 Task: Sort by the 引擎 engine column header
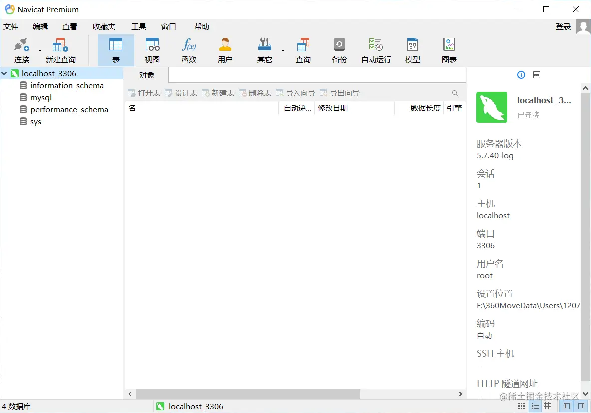[x=455, y=108]
